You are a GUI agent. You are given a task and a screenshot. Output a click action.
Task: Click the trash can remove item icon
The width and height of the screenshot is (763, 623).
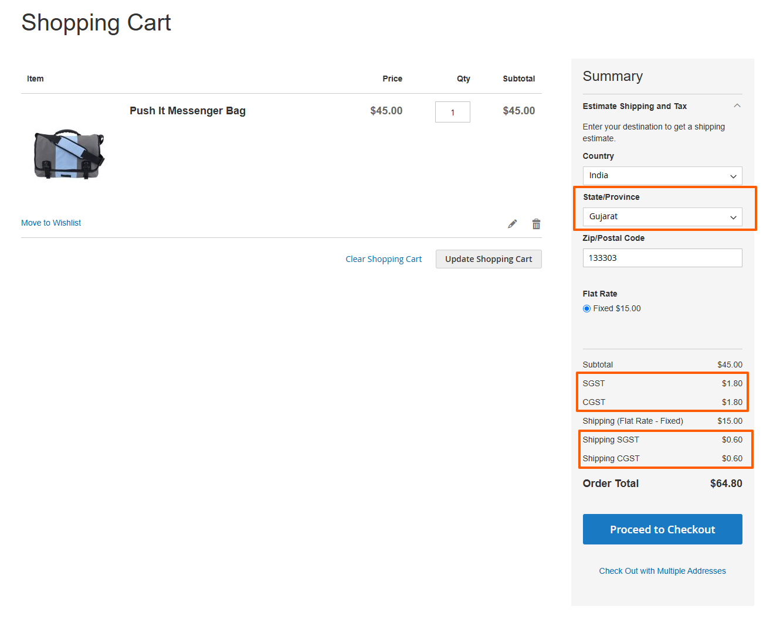536,224
